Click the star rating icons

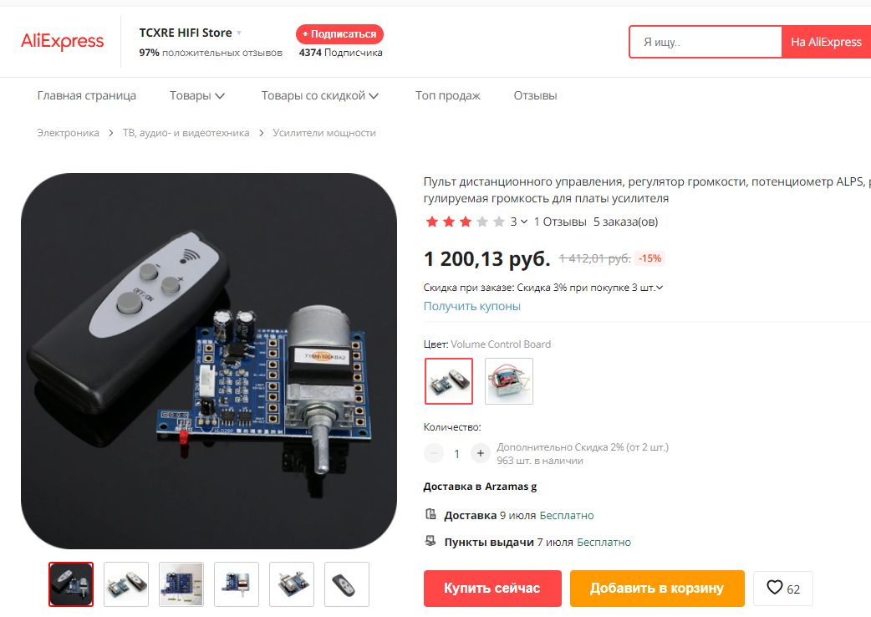[465, 222]
